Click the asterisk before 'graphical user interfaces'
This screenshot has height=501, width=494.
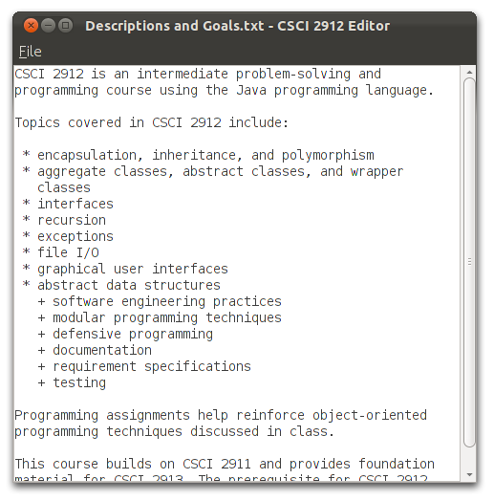point(26,268)
